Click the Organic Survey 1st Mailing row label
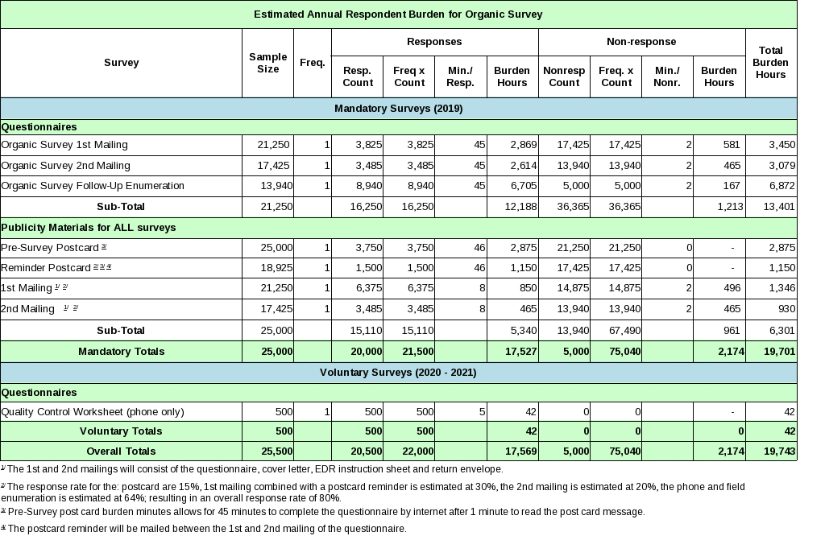825x536 pixels. click(64, 145)
